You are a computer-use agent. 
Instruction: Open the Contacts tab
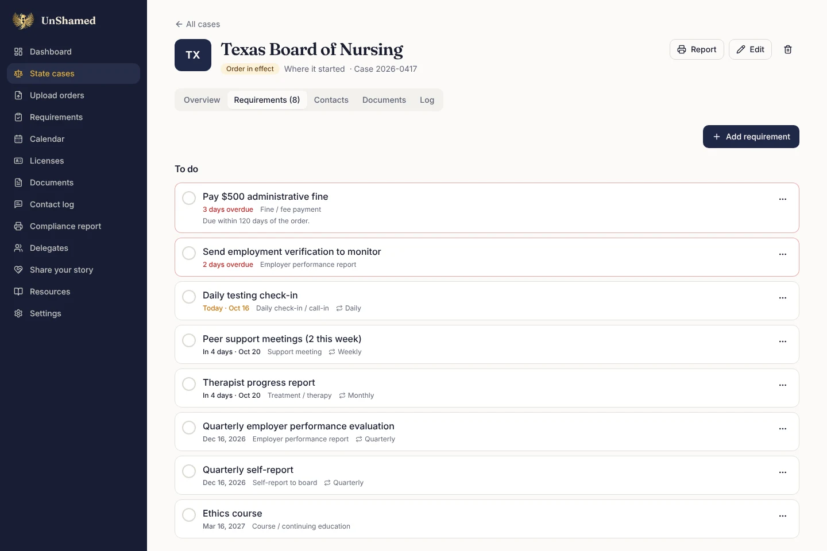[x=331, y=100]
